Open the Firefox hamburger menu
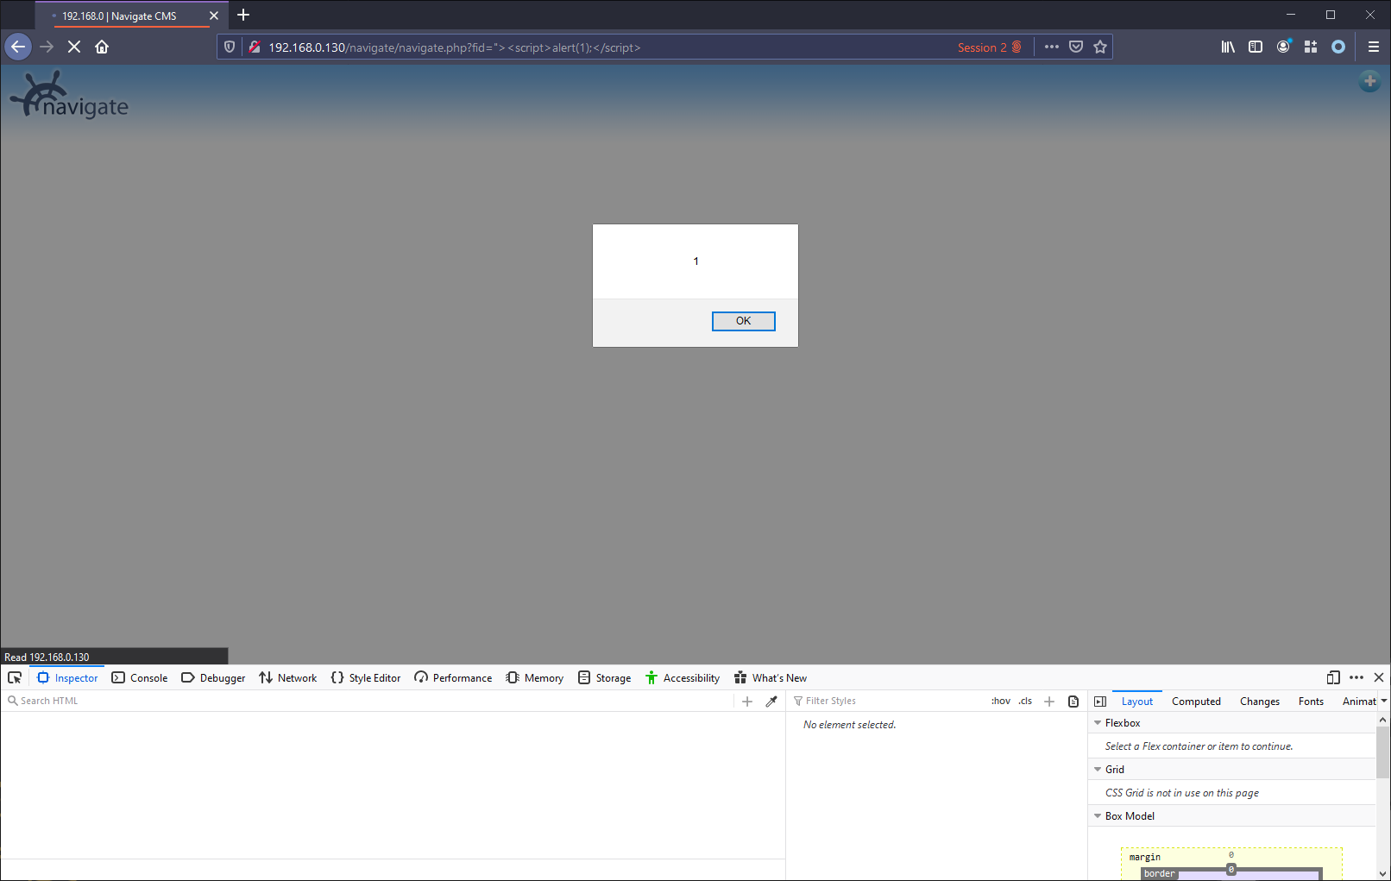 point(1374,47)
